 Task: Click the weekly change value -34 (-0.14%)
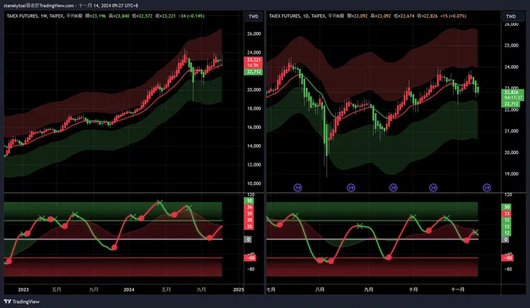[191, 16]
